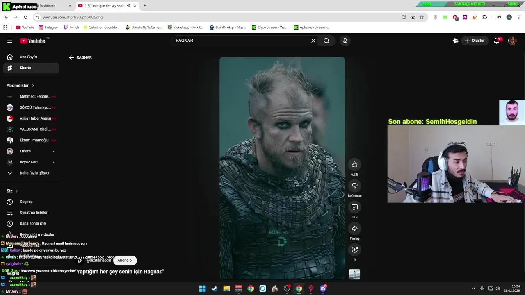
Task: Open Oynatma listeleri playlists
Action: [31, 213]
